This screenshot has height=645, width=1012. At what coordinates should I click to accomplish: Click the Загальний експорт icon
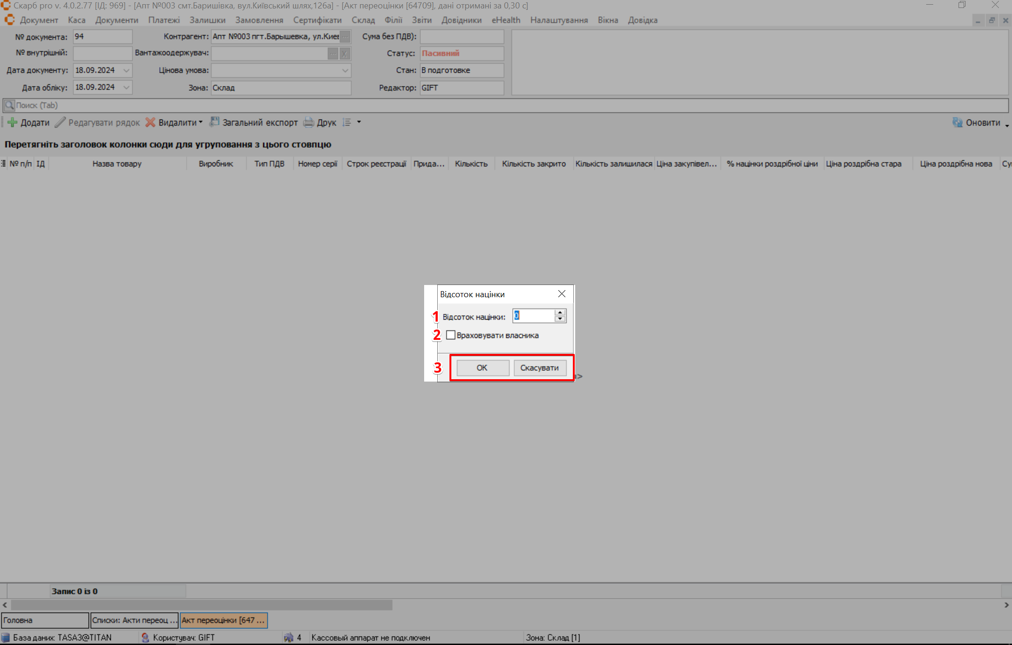click(x=214, y=122)
